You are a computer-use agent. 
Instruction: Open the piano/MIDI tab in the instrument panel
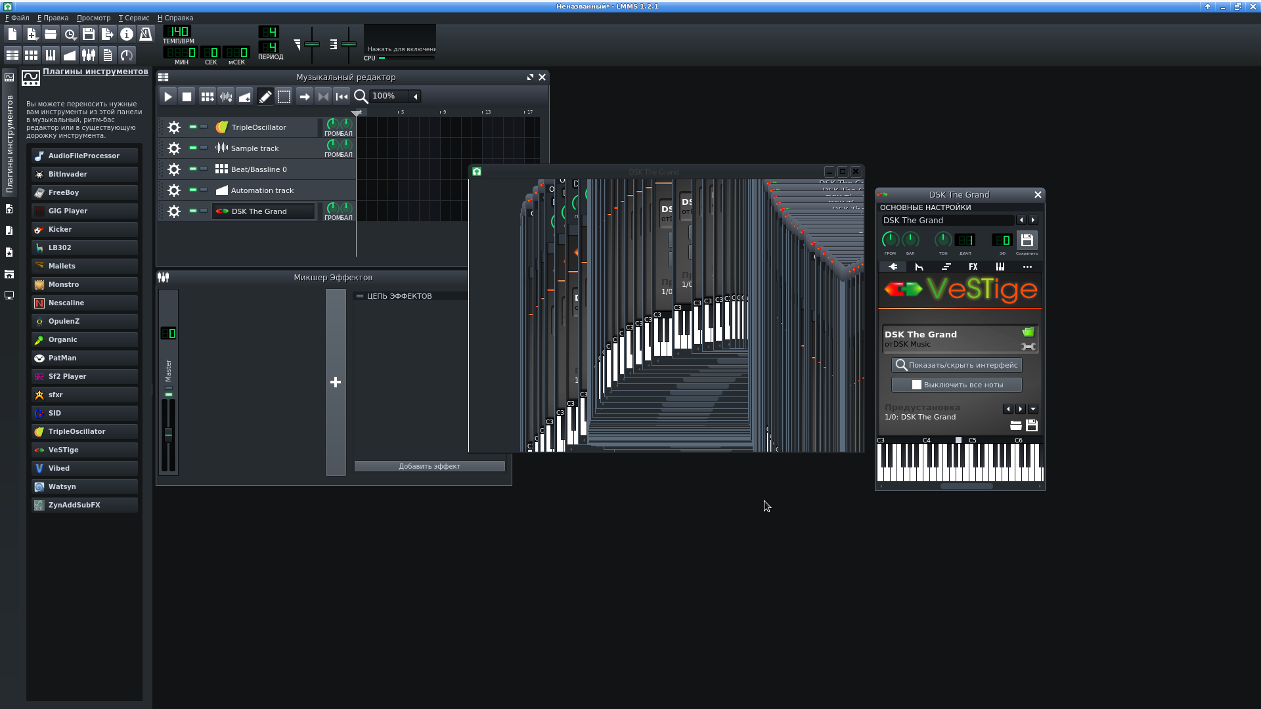(x=1000, y=267)
